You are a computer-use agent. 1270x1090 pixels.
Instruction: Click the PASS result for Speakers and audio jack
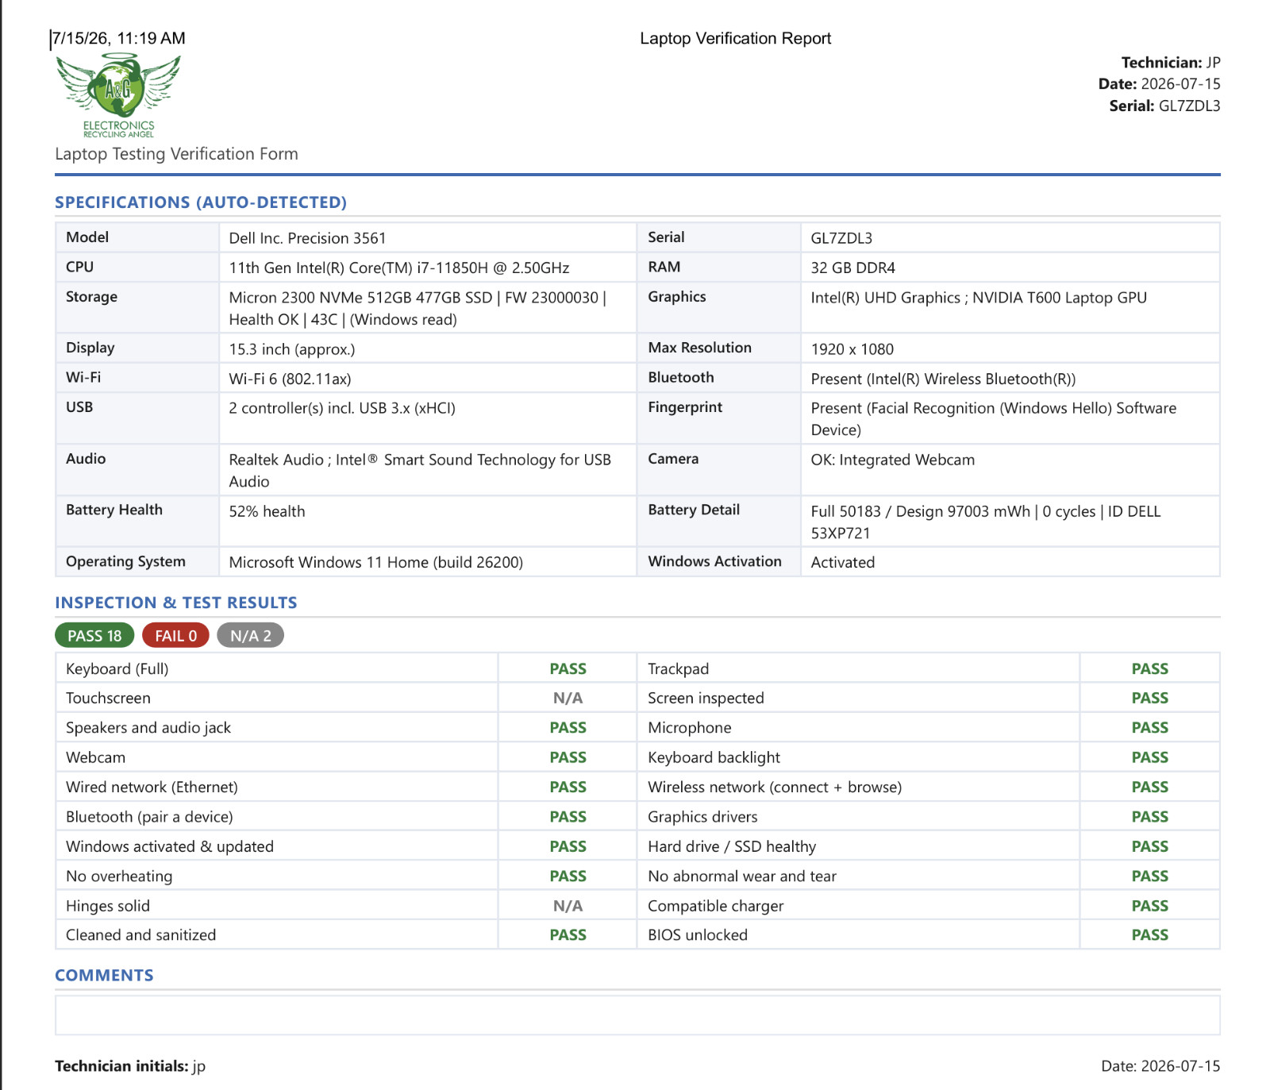coord(568,727)
